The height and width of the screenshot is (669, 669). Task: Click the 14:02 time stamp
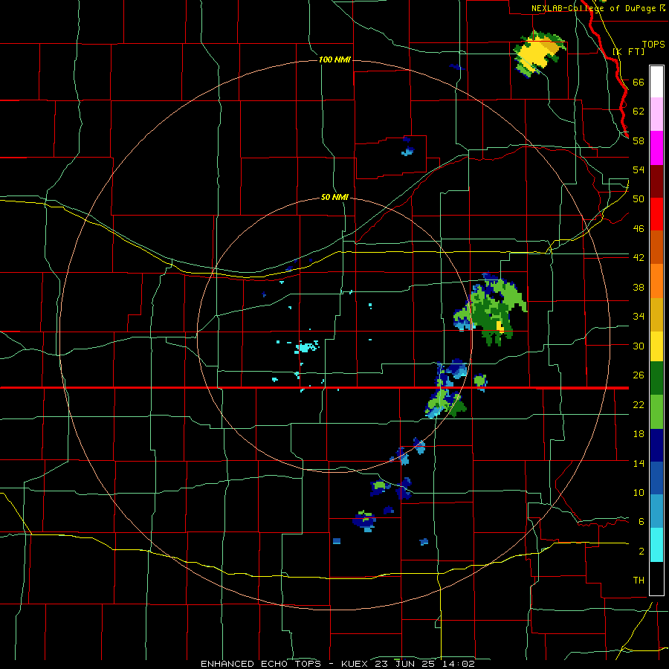(x=459, y=664)
